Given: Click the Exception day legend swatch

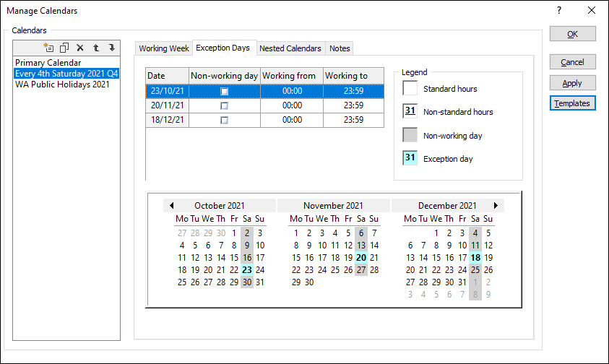Looking at the screenshot, I should point(410,158).
